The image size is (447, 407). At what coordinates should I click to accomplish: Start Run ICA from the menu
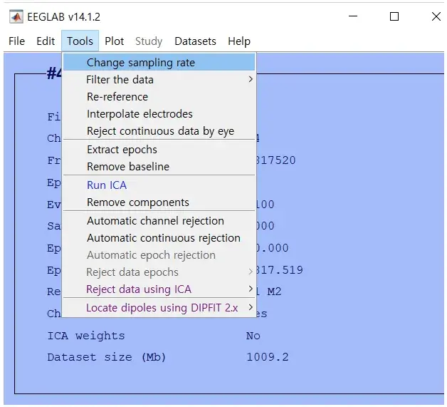[x=107, y=185]
